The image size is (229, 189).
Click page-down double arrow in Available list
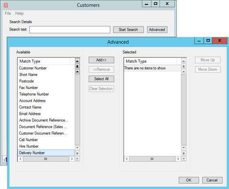(77, 154)
